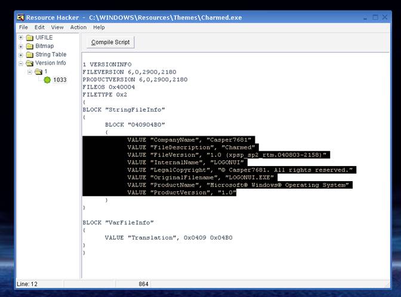Click the CompanyName "Casper7681" value line
401x297 pixels.
click(x=189, y=140)
